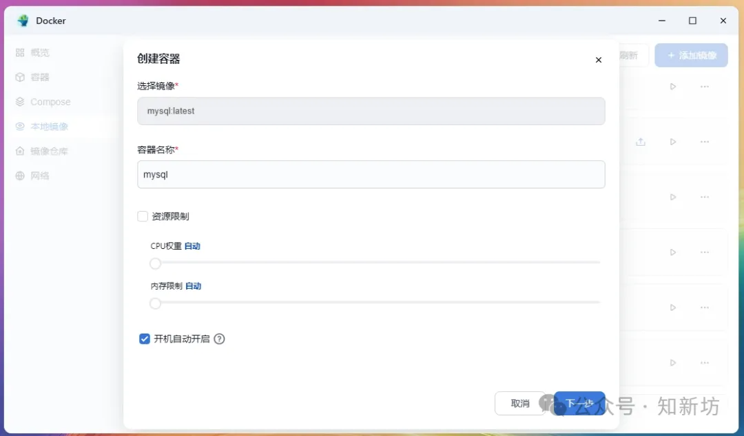Close the 创建容器 dialog with X
Screen dimensions: 744x436
tap(598, 60)
